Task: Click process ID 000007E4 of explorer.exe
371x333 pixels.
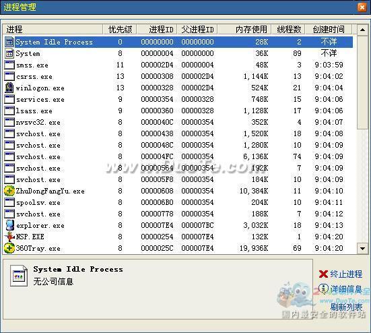Action: point(157,225)
